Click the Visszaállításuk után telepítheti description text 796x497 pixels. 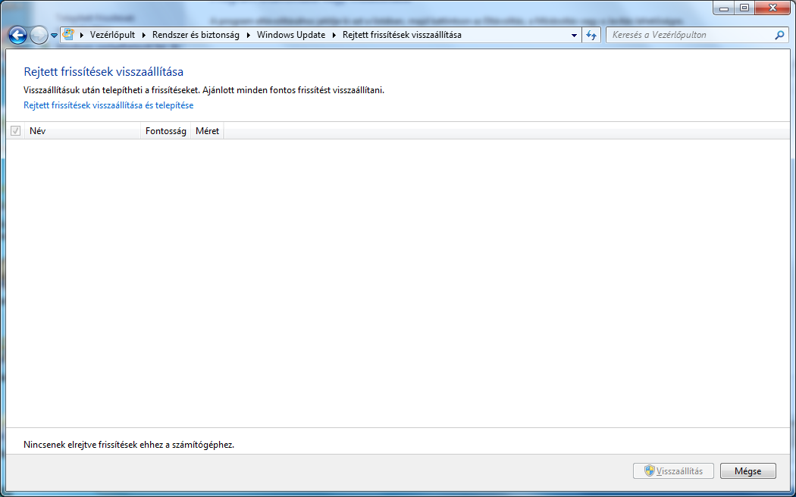point(204,90)
